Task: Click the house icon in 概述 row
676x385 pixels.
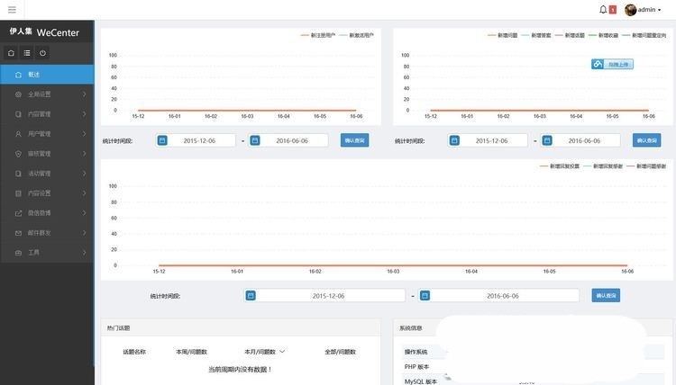Action: 18,75
